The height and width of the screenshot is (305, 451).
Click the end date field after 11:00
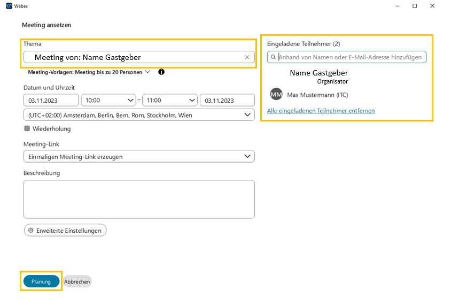point(227,100)
